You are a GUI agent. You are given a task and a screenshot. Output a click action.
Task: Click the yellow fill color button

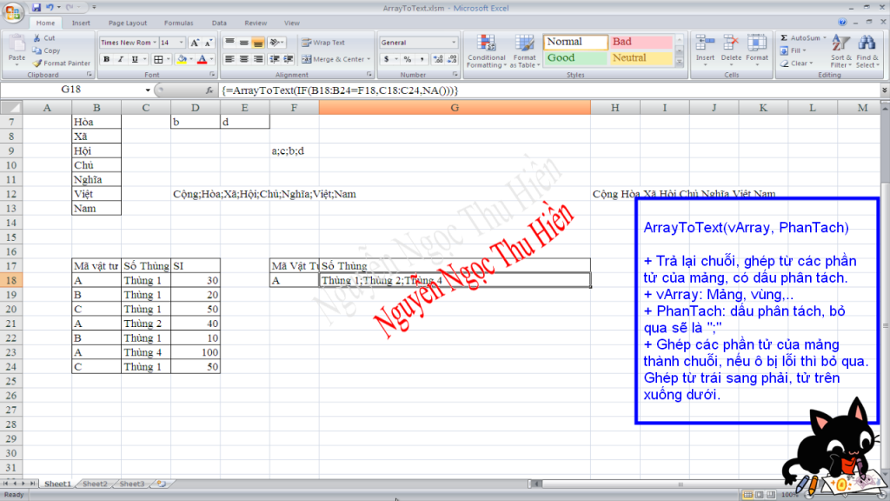(182, 59)
